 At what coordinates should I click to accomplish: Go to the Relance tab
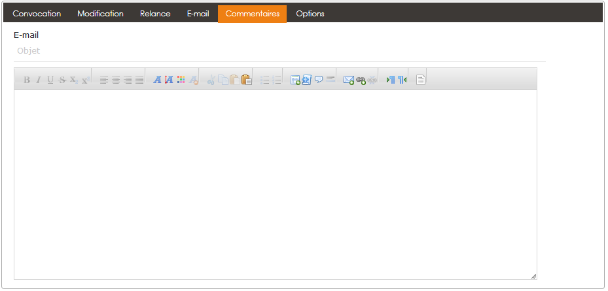155,14
